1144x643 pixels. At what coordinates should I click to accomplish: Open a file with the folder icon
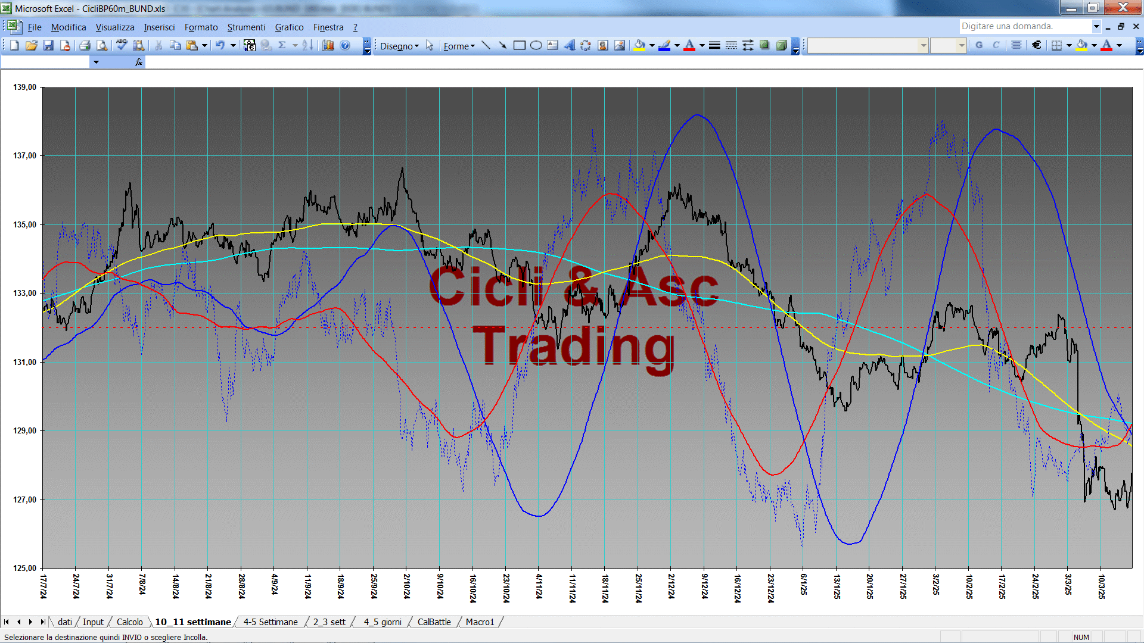[x=32, y=45]
